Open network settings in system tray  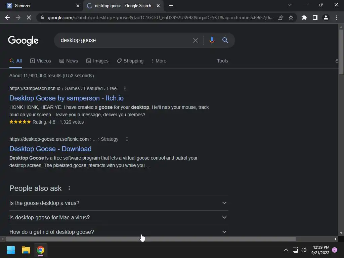(x=295, y=250)
